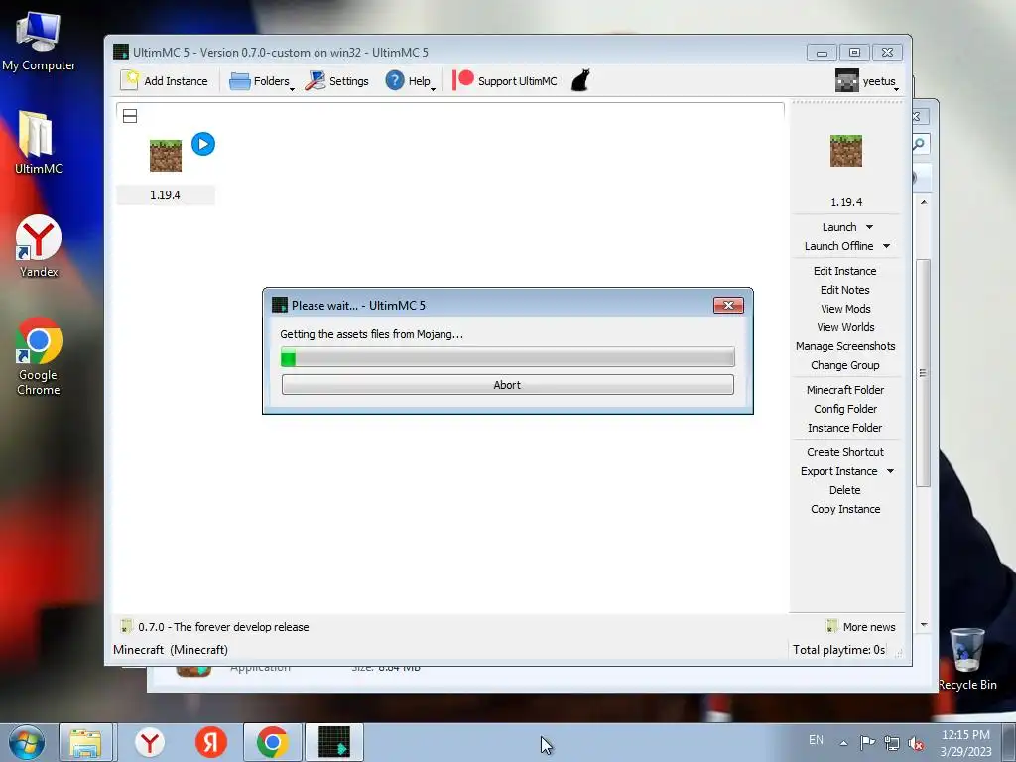Open the Yandex desktop shortcut
Screen dimensions: 1016x762
(x=39, y=246)
